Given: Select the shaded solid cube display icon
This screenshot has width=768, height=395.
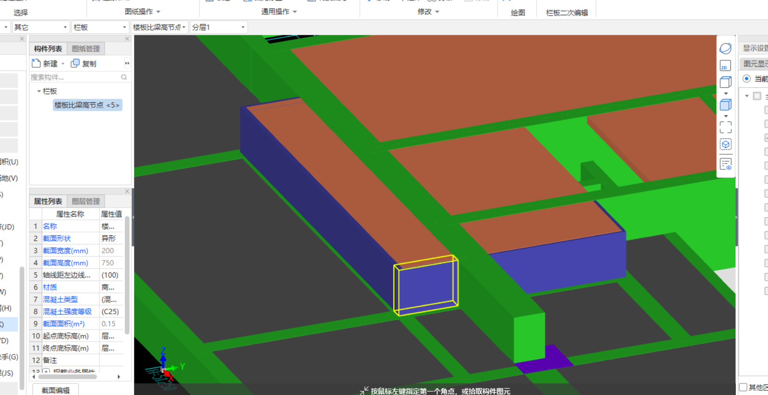Looking at the screenshot, I should pos(725,105).
